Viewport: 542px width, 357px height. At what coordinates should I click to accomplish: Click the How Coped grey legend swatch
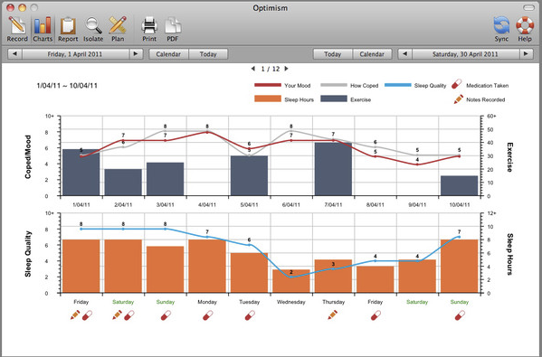(x=334, y=85)
